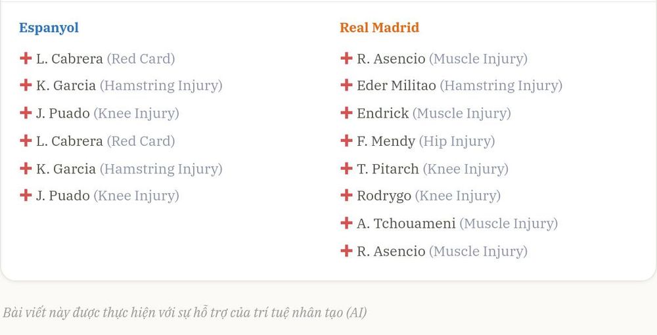Viewport: 657px width, 335px height.
Task: Click the red cross beside A. Tchouameni
Action: tap(346, 223)
